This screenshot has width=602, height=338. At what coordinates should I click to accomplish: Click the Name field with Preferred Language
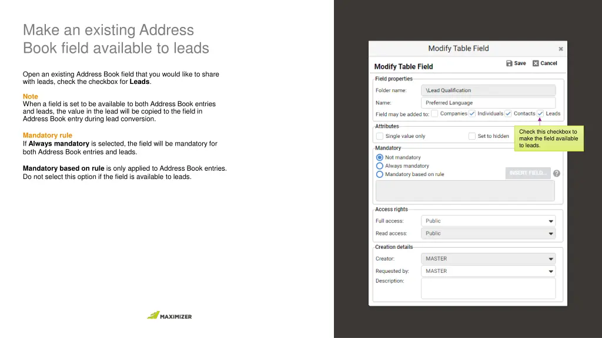pyautogui.click(x=488, y=103)
